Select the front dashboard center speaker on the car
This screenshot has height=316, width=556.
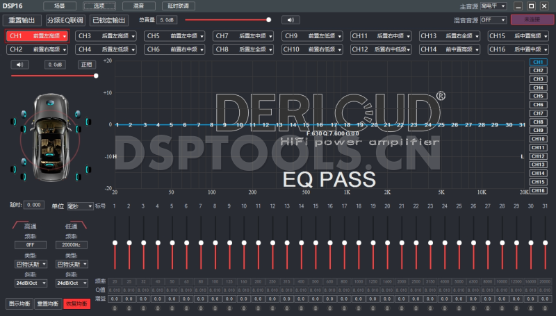point(50,103)
